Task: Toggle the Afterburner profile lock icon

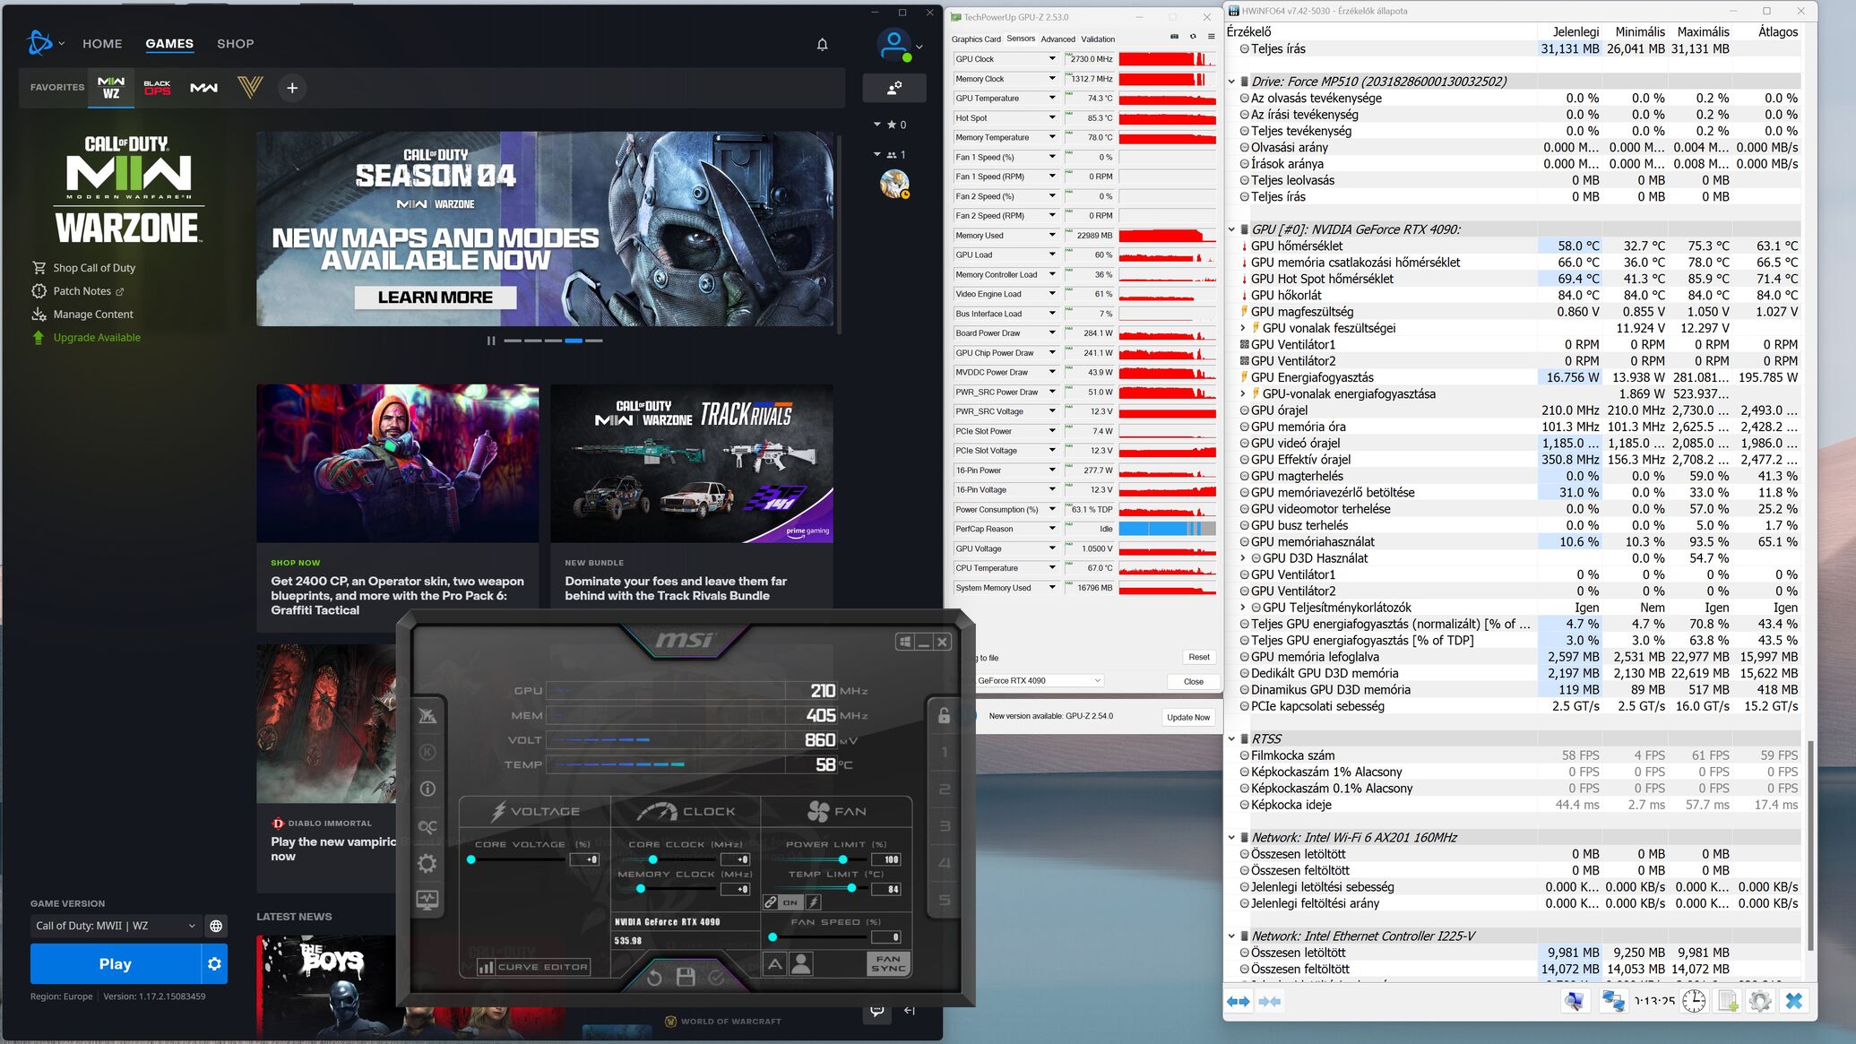Action: (944, 715)
